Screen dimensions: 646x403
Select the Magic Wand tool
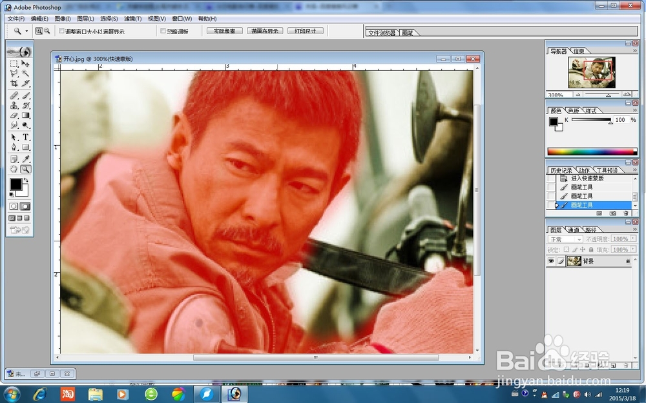(x=26, y=74)
